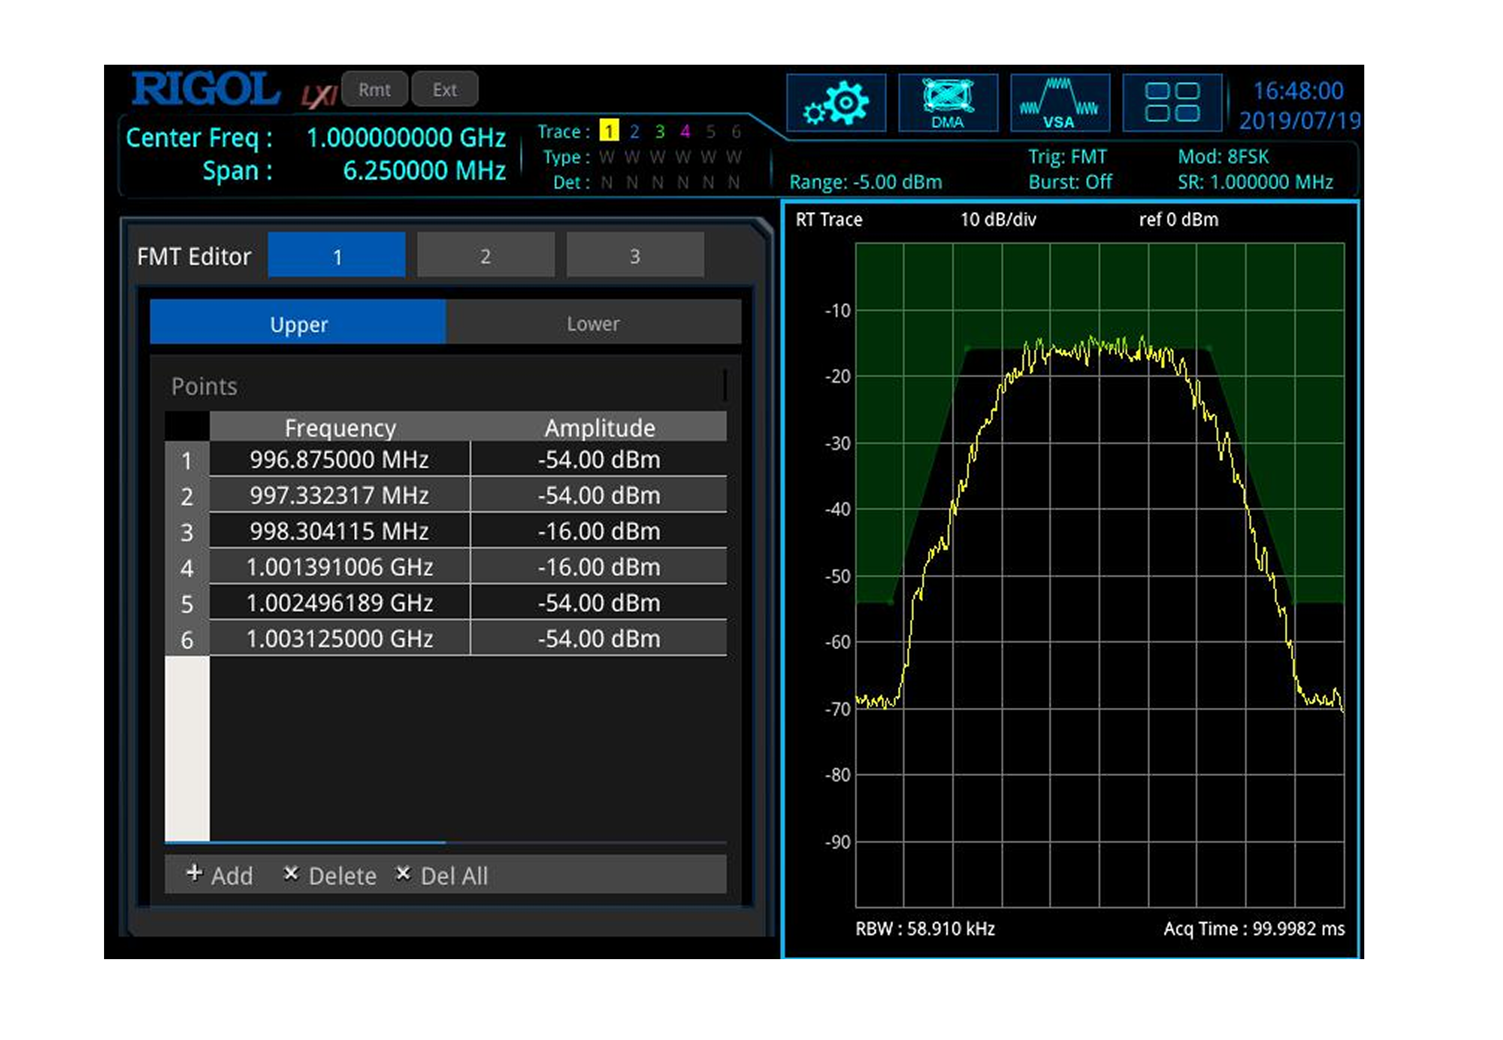
Task: Select frequency cell 998.304115 MHz
Action: tap(339, 531)
